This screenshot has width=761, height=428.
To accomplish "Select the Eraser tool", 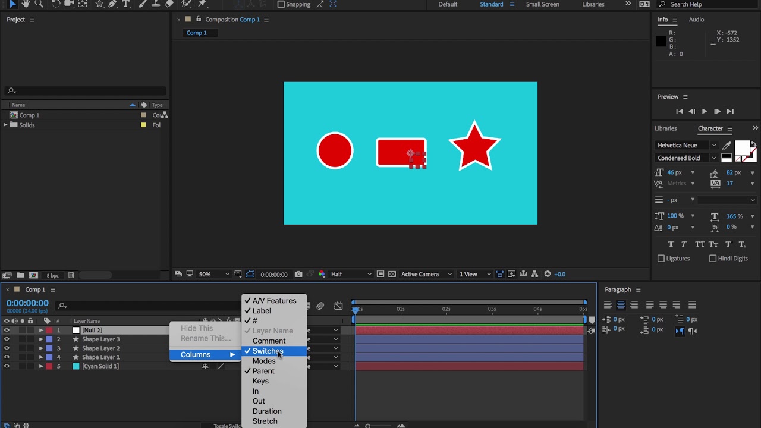I will [169, 4].
